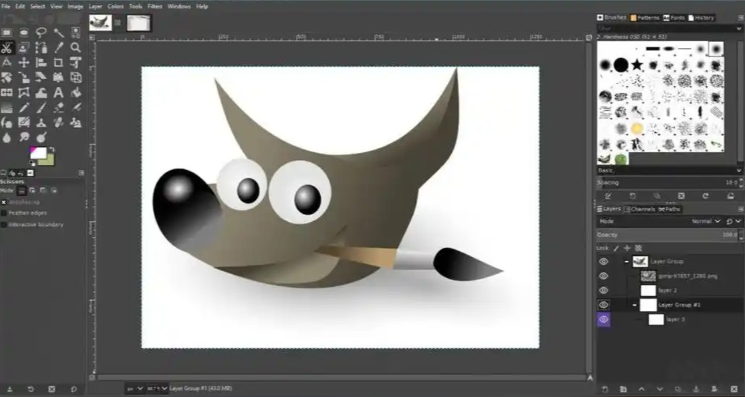Select the Clone stamp tool
The height and width of the screenshot is (397, 745).
41,123
